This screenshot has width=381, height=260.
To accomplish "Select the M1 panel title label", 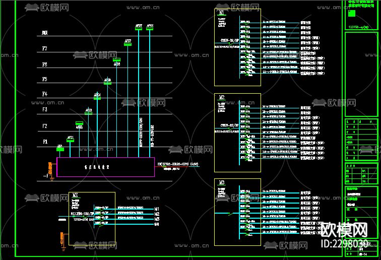I will tap(222, 13).
